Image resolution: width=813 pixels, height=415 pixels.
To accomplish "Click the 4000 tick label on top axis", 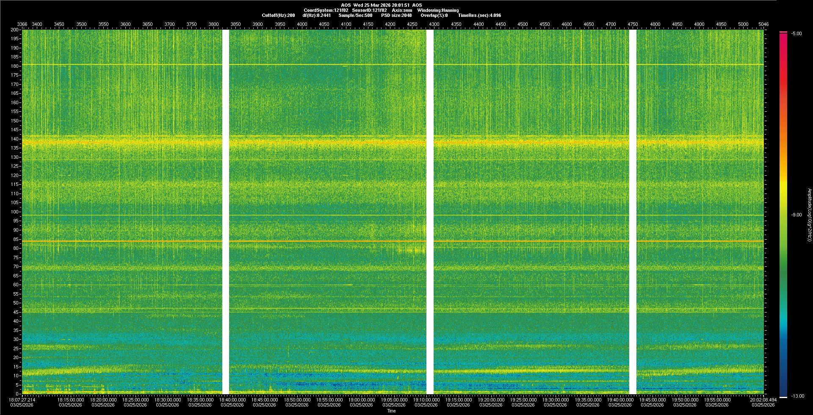I will 302,25.
